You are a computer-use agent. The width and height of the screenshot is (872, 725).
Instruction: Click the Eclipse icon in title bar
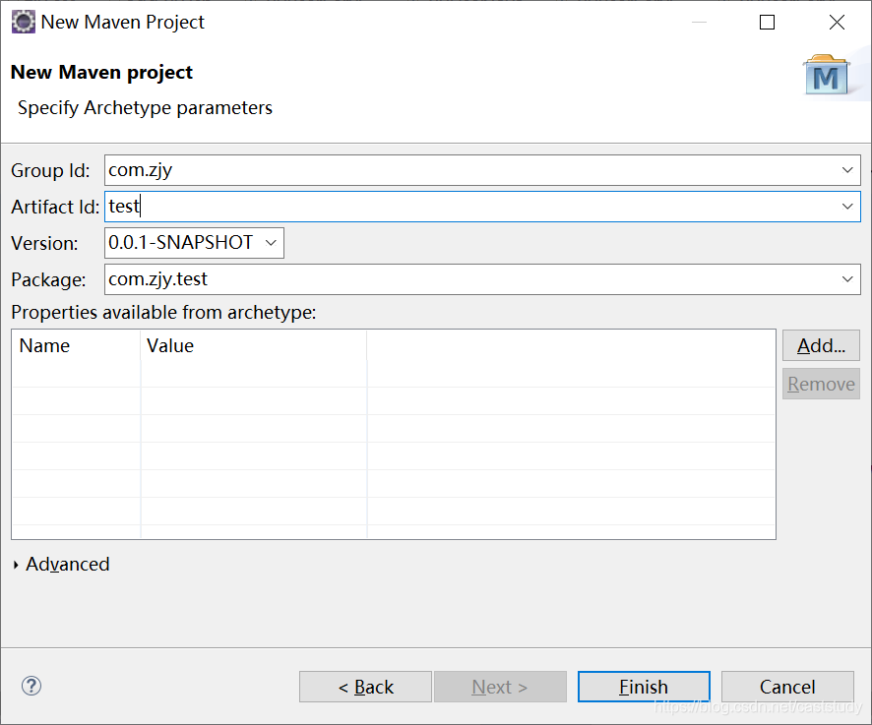point(24,23)
